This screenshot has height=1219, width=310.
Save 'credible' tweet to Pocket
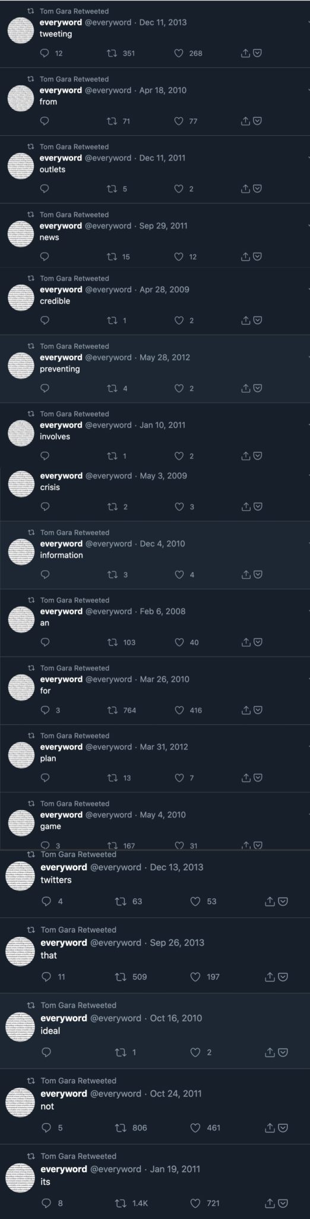coord(258,321)
